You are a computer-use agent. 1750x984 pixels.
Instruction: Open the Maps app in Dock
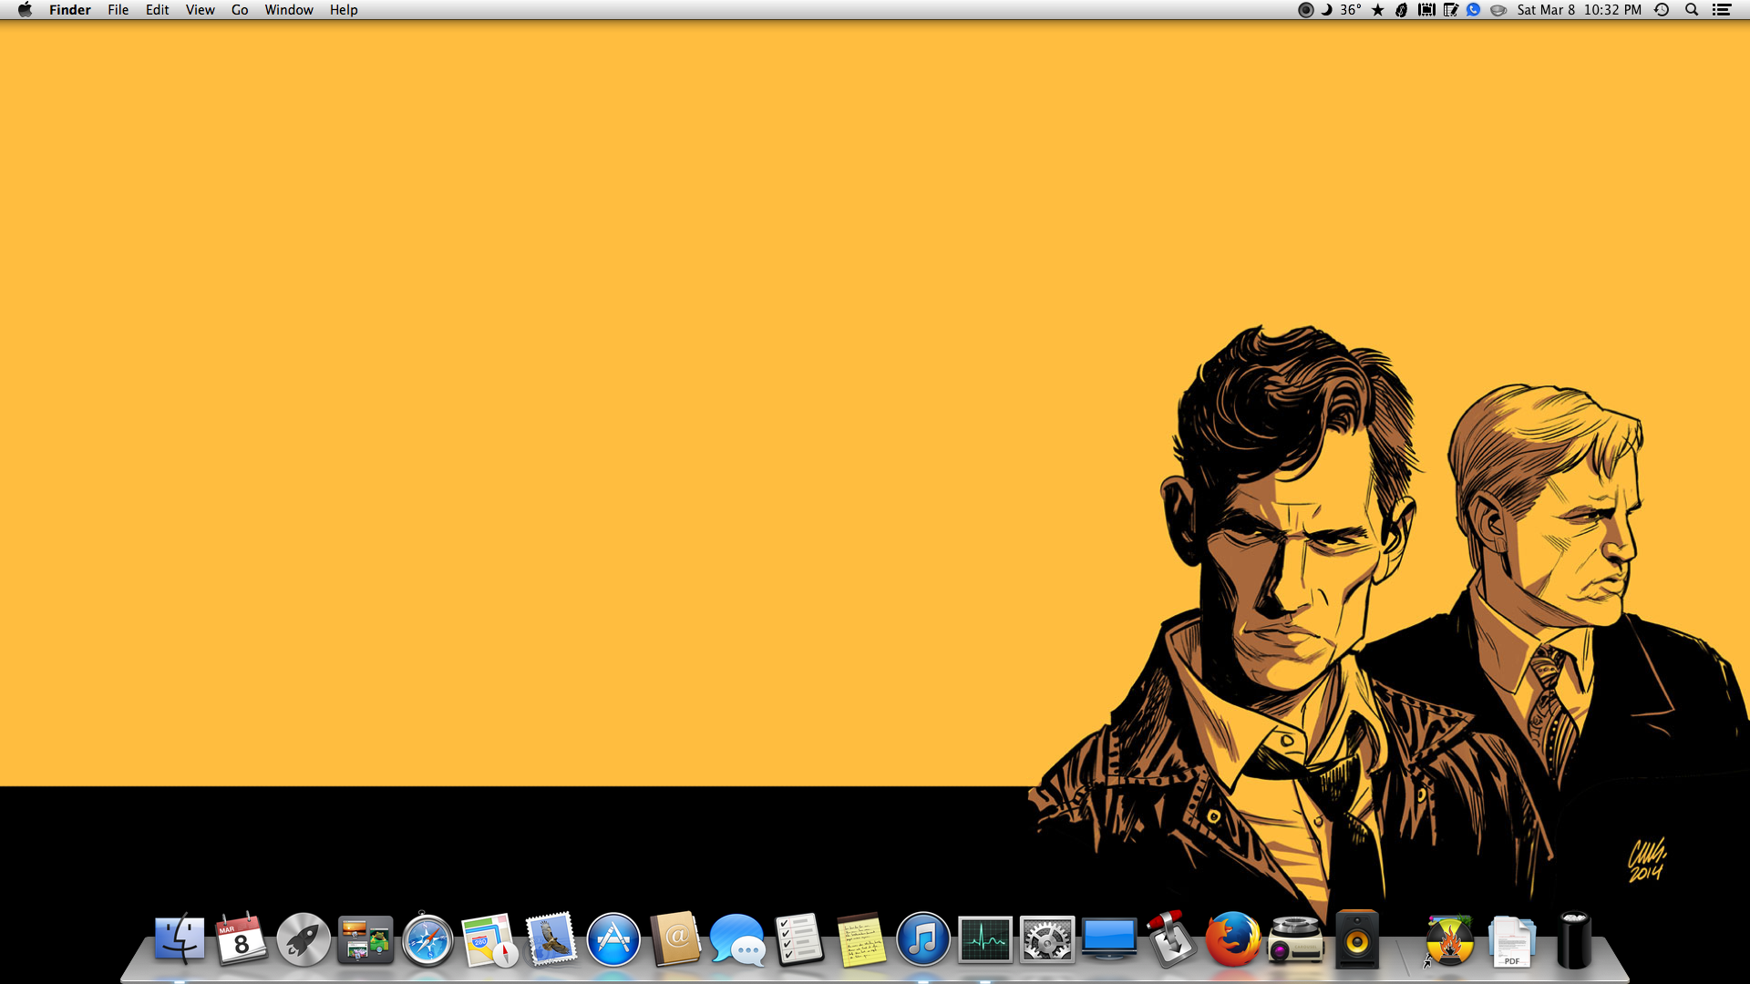[489, 940]
